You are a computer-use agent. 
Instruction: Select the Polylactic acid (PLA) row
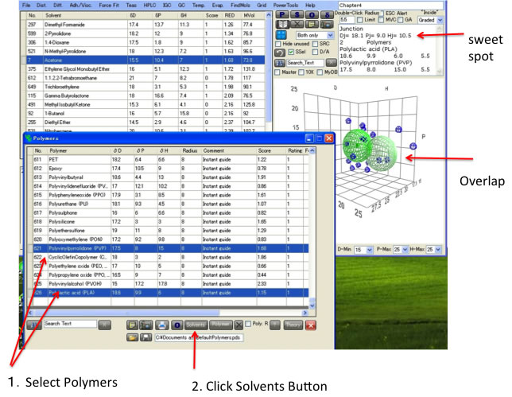click(168, 293)
